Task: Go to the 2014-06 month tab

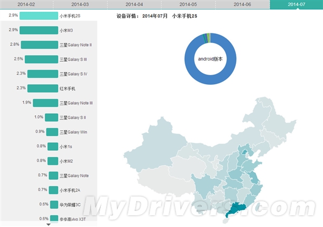Action: 242,4
